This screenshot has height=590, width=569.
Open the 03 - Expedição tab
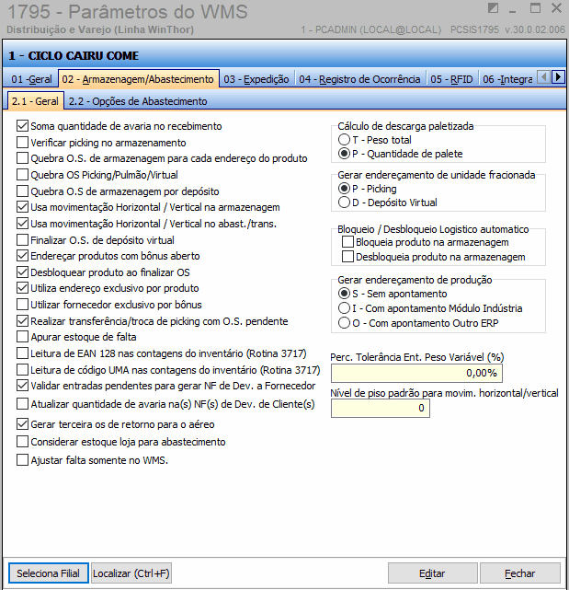256,79
